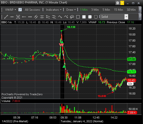Click the All Sessions label
This screenshot has width=143, height=124.
(32, 10)
